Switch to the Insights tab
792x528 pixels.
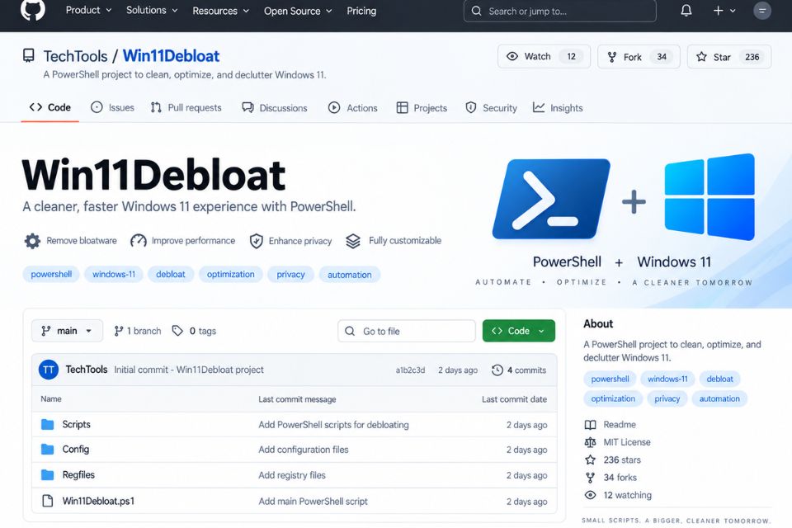(x=558, y=107)
